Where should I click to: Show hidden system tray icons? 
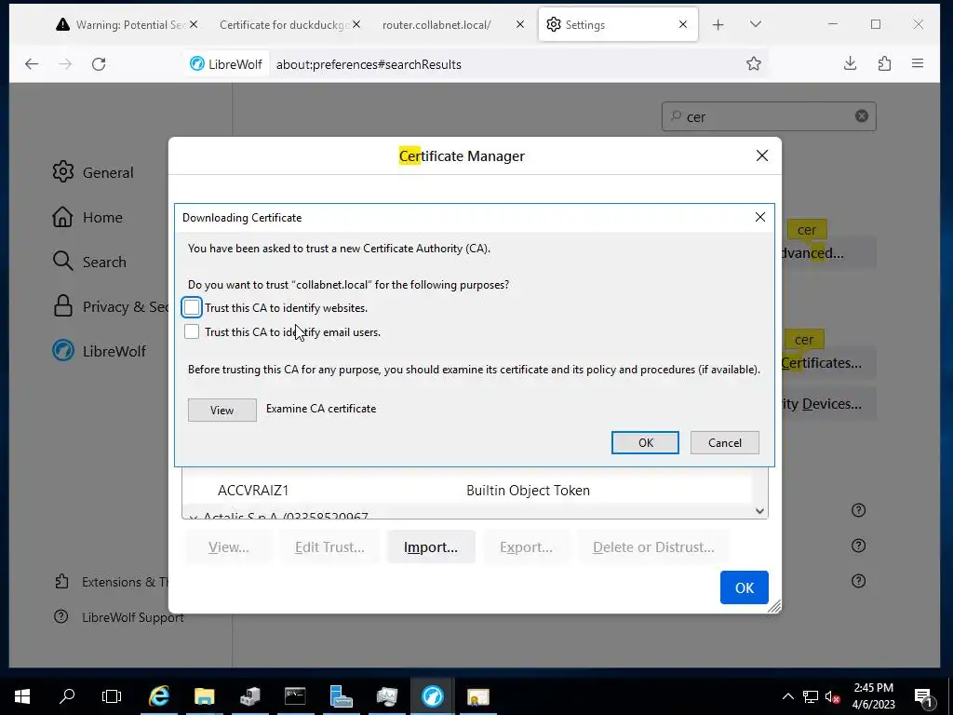787,696
